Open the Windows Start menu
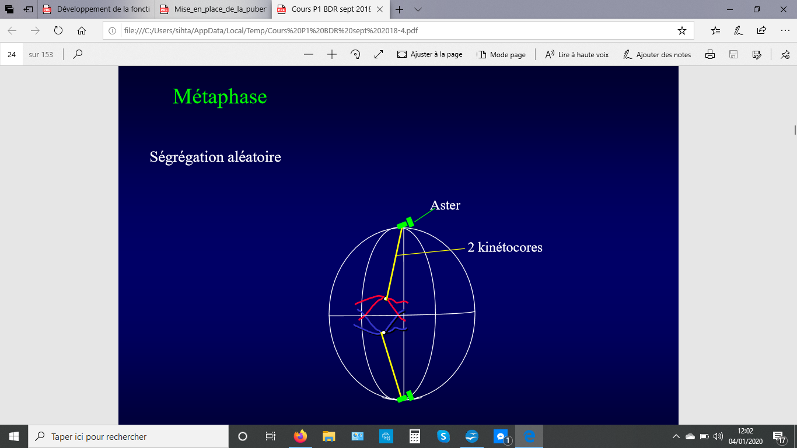Image resolution: width=797 pixels, height=448 pixels. point(14,436)
